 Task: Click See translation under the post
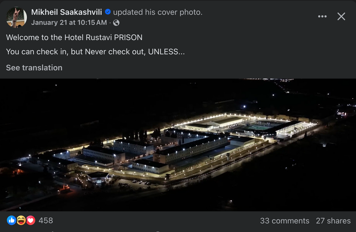click(34, 68)
